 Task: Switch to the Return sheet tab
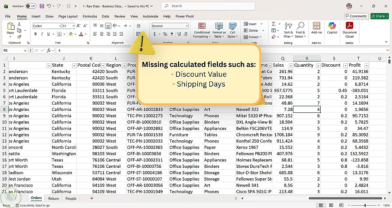tap(53, 199)
